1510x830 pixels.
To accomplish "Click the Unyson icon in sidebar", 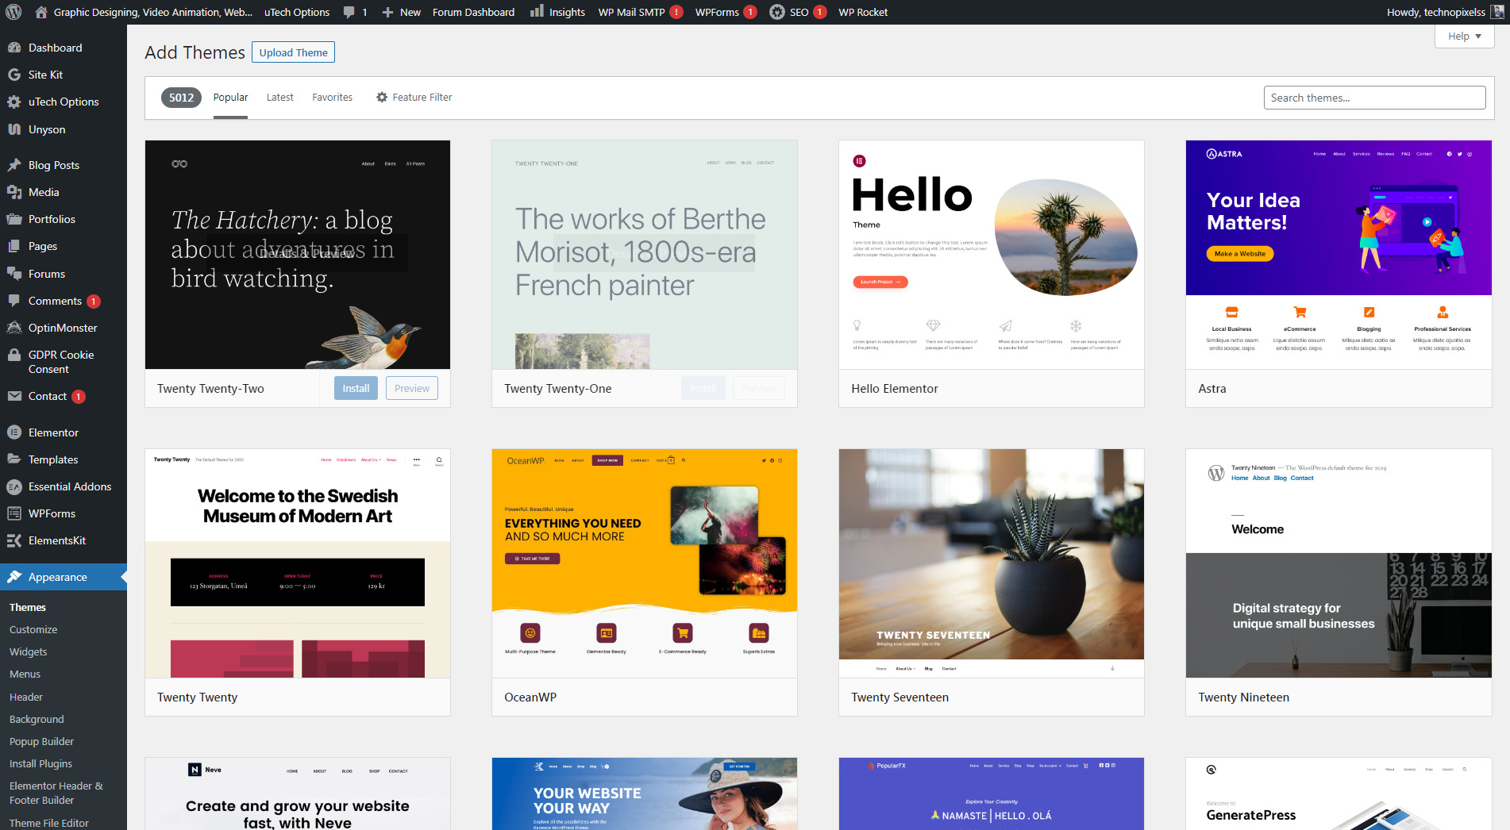I will (14, 129).
